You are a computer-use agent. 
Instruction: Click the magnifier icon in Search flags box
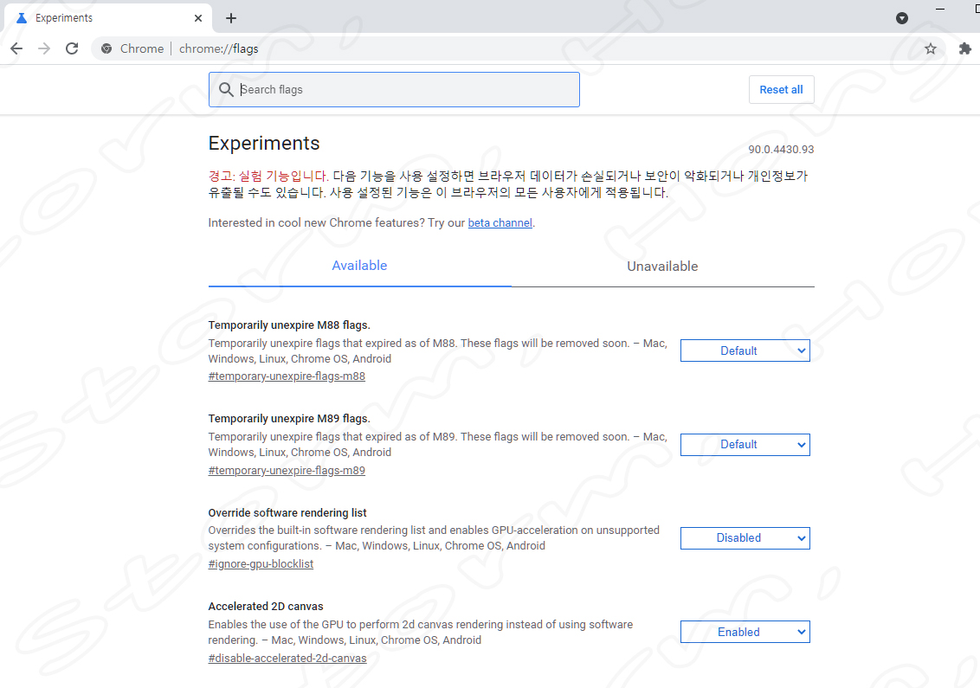coord(226,89)
